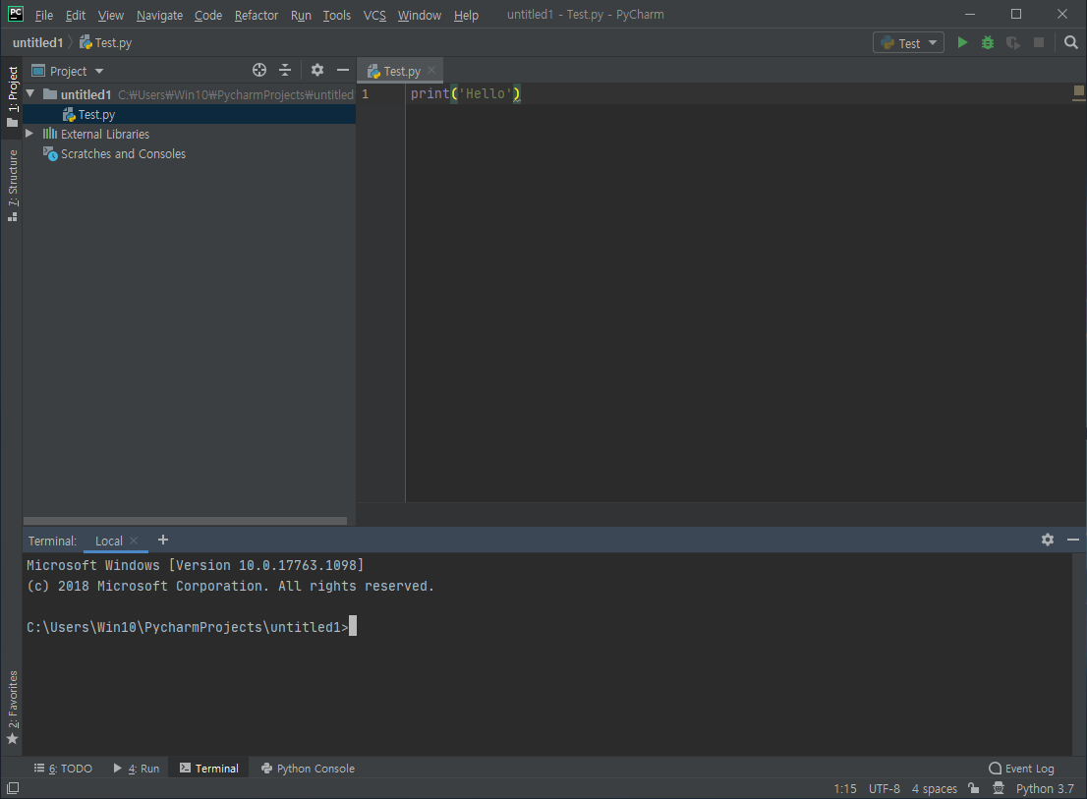Hide the Project panel with minus icon

[x=342, y=70]
